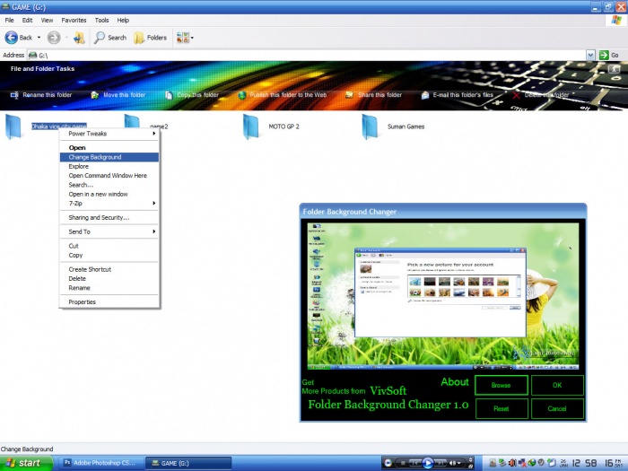Choose Properties in the context menu
Screen dimensions: 628x471
109,302
